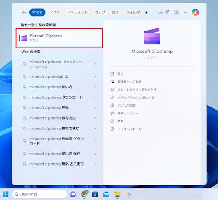Viewport: 218px width, 200px height.
Task: Expand the 'microsoft clipchamp 使い方' suggestion chevron
Action: tap(95, 87)
